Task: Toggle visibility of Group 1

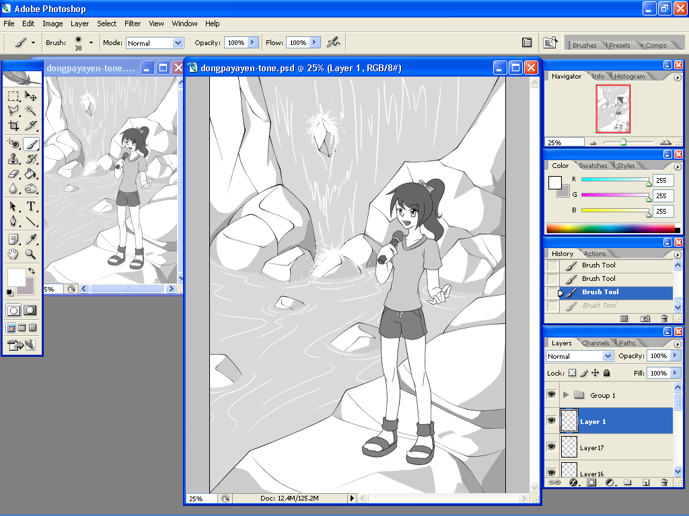Action: (552, 395)
